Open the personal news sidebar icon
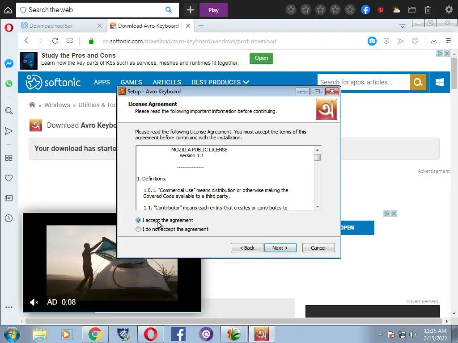This screenshot has height=343, width=458. click(x=9, y=198)
